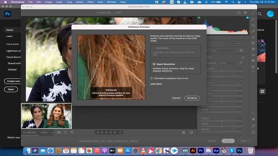Open VLC from the Dock
Screen dimensions: 278x156
(x=143, y=151)
